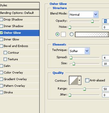Enable the Satin checkbox
This screenshot has width=109, height=113.
[x=1, y=66]
